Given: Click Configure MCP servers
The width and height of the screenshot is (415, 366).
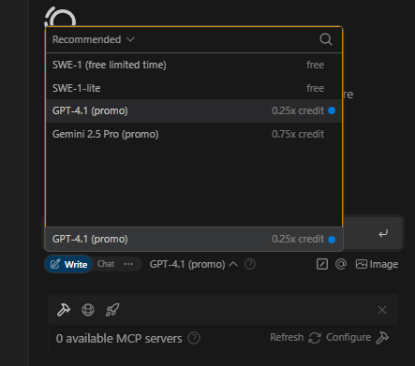Looking at the screenshot, I should click(x=357, y=338).
